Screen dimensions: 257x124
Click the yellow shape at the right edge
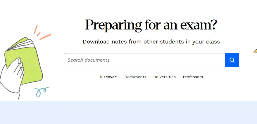(x=255, y=50)
